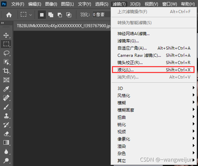Open Camera Raw 滤镜(C)... entry
The height and width of the screenshot is (166, 198).
click(153, 55)
